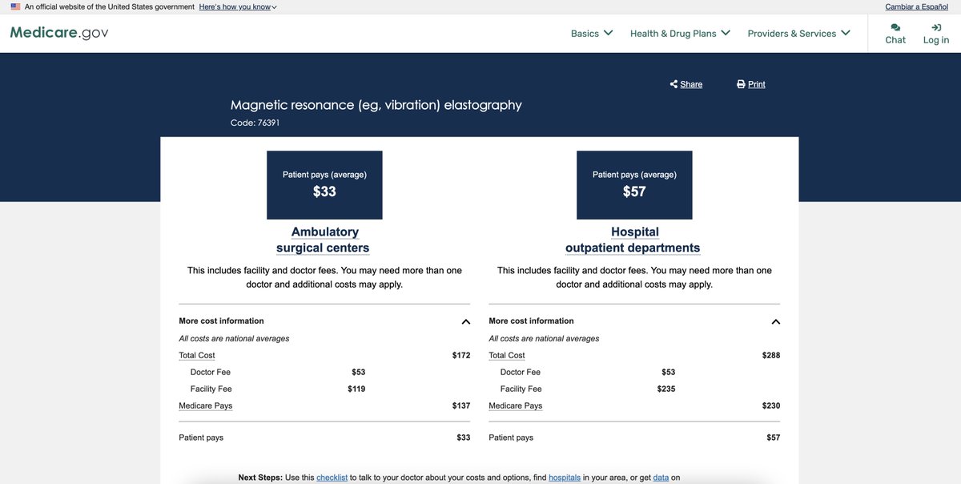
Task: Open Ambulatory surgical centers definition
Action: [x=324, y=240]
